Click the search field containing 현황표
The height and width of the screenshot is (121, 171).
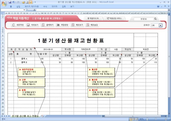(x=144, y=19)
